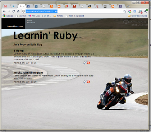Expand the Other bookmarks folder

coord(137,16)
